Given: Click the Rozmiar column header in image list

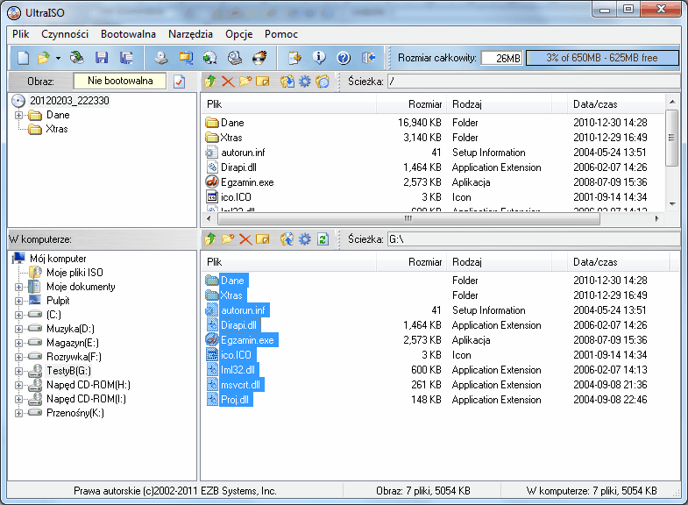Looking at the screenshot, I should [424, 104].
